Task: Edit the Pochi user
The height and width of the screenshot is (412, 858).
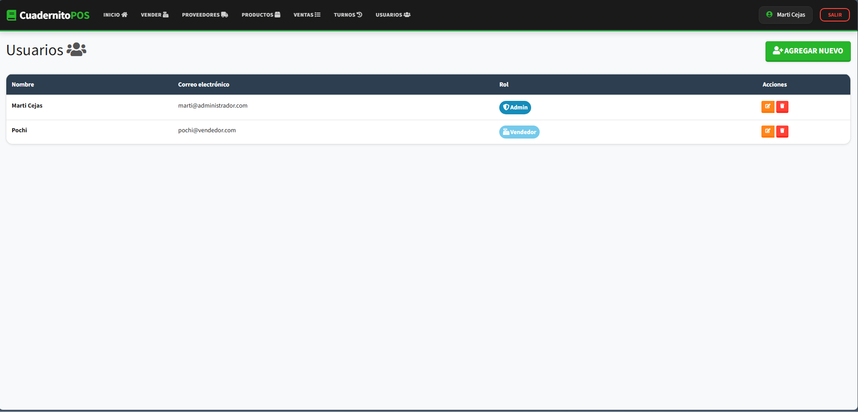Action: pyautogui.click(x=768, y=131)
